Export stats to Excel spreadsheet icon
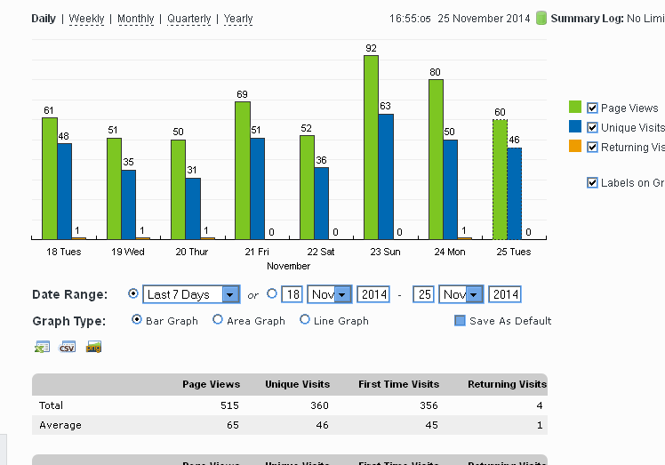The height and width of the screenshot is (465, 665). tap(42, 347)
